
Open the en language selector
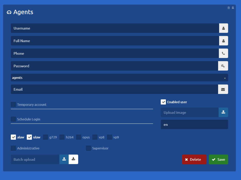pyautogui.click(x=194, y=125)
